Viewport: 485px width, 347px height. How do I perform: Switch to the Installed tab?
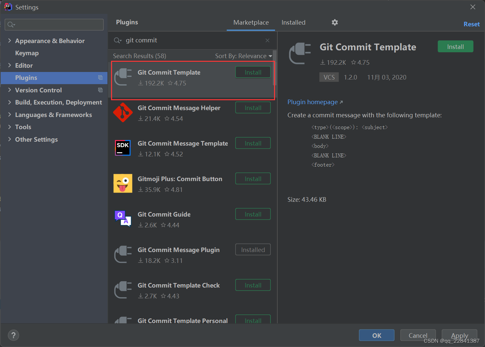click(293, 22)
